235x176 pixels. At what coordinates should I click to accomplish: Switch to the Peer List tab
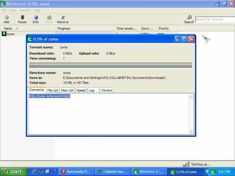tap(67, 90)
